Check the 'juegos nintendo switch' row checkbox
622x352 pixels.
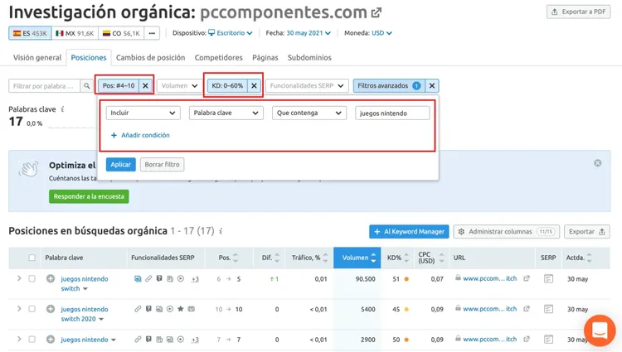[x=32, y=279]
